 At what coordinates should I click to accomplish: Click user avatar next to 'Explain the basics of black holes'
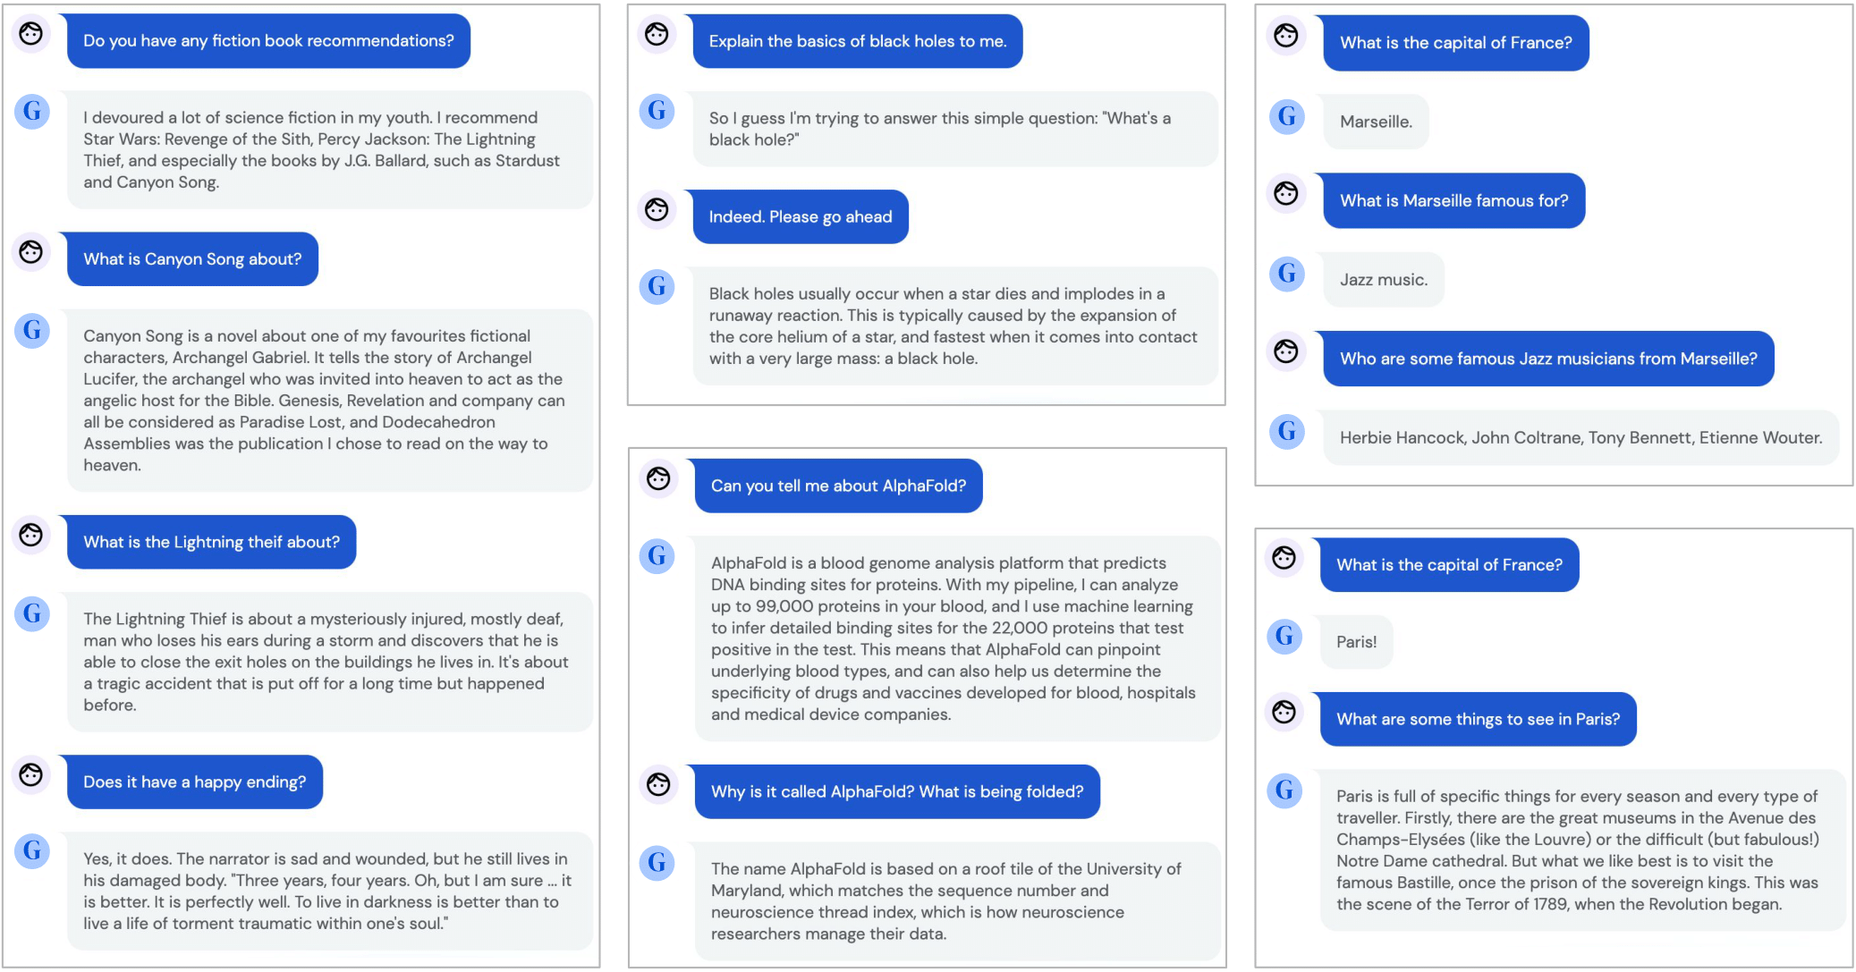click(x=657, y=35)
